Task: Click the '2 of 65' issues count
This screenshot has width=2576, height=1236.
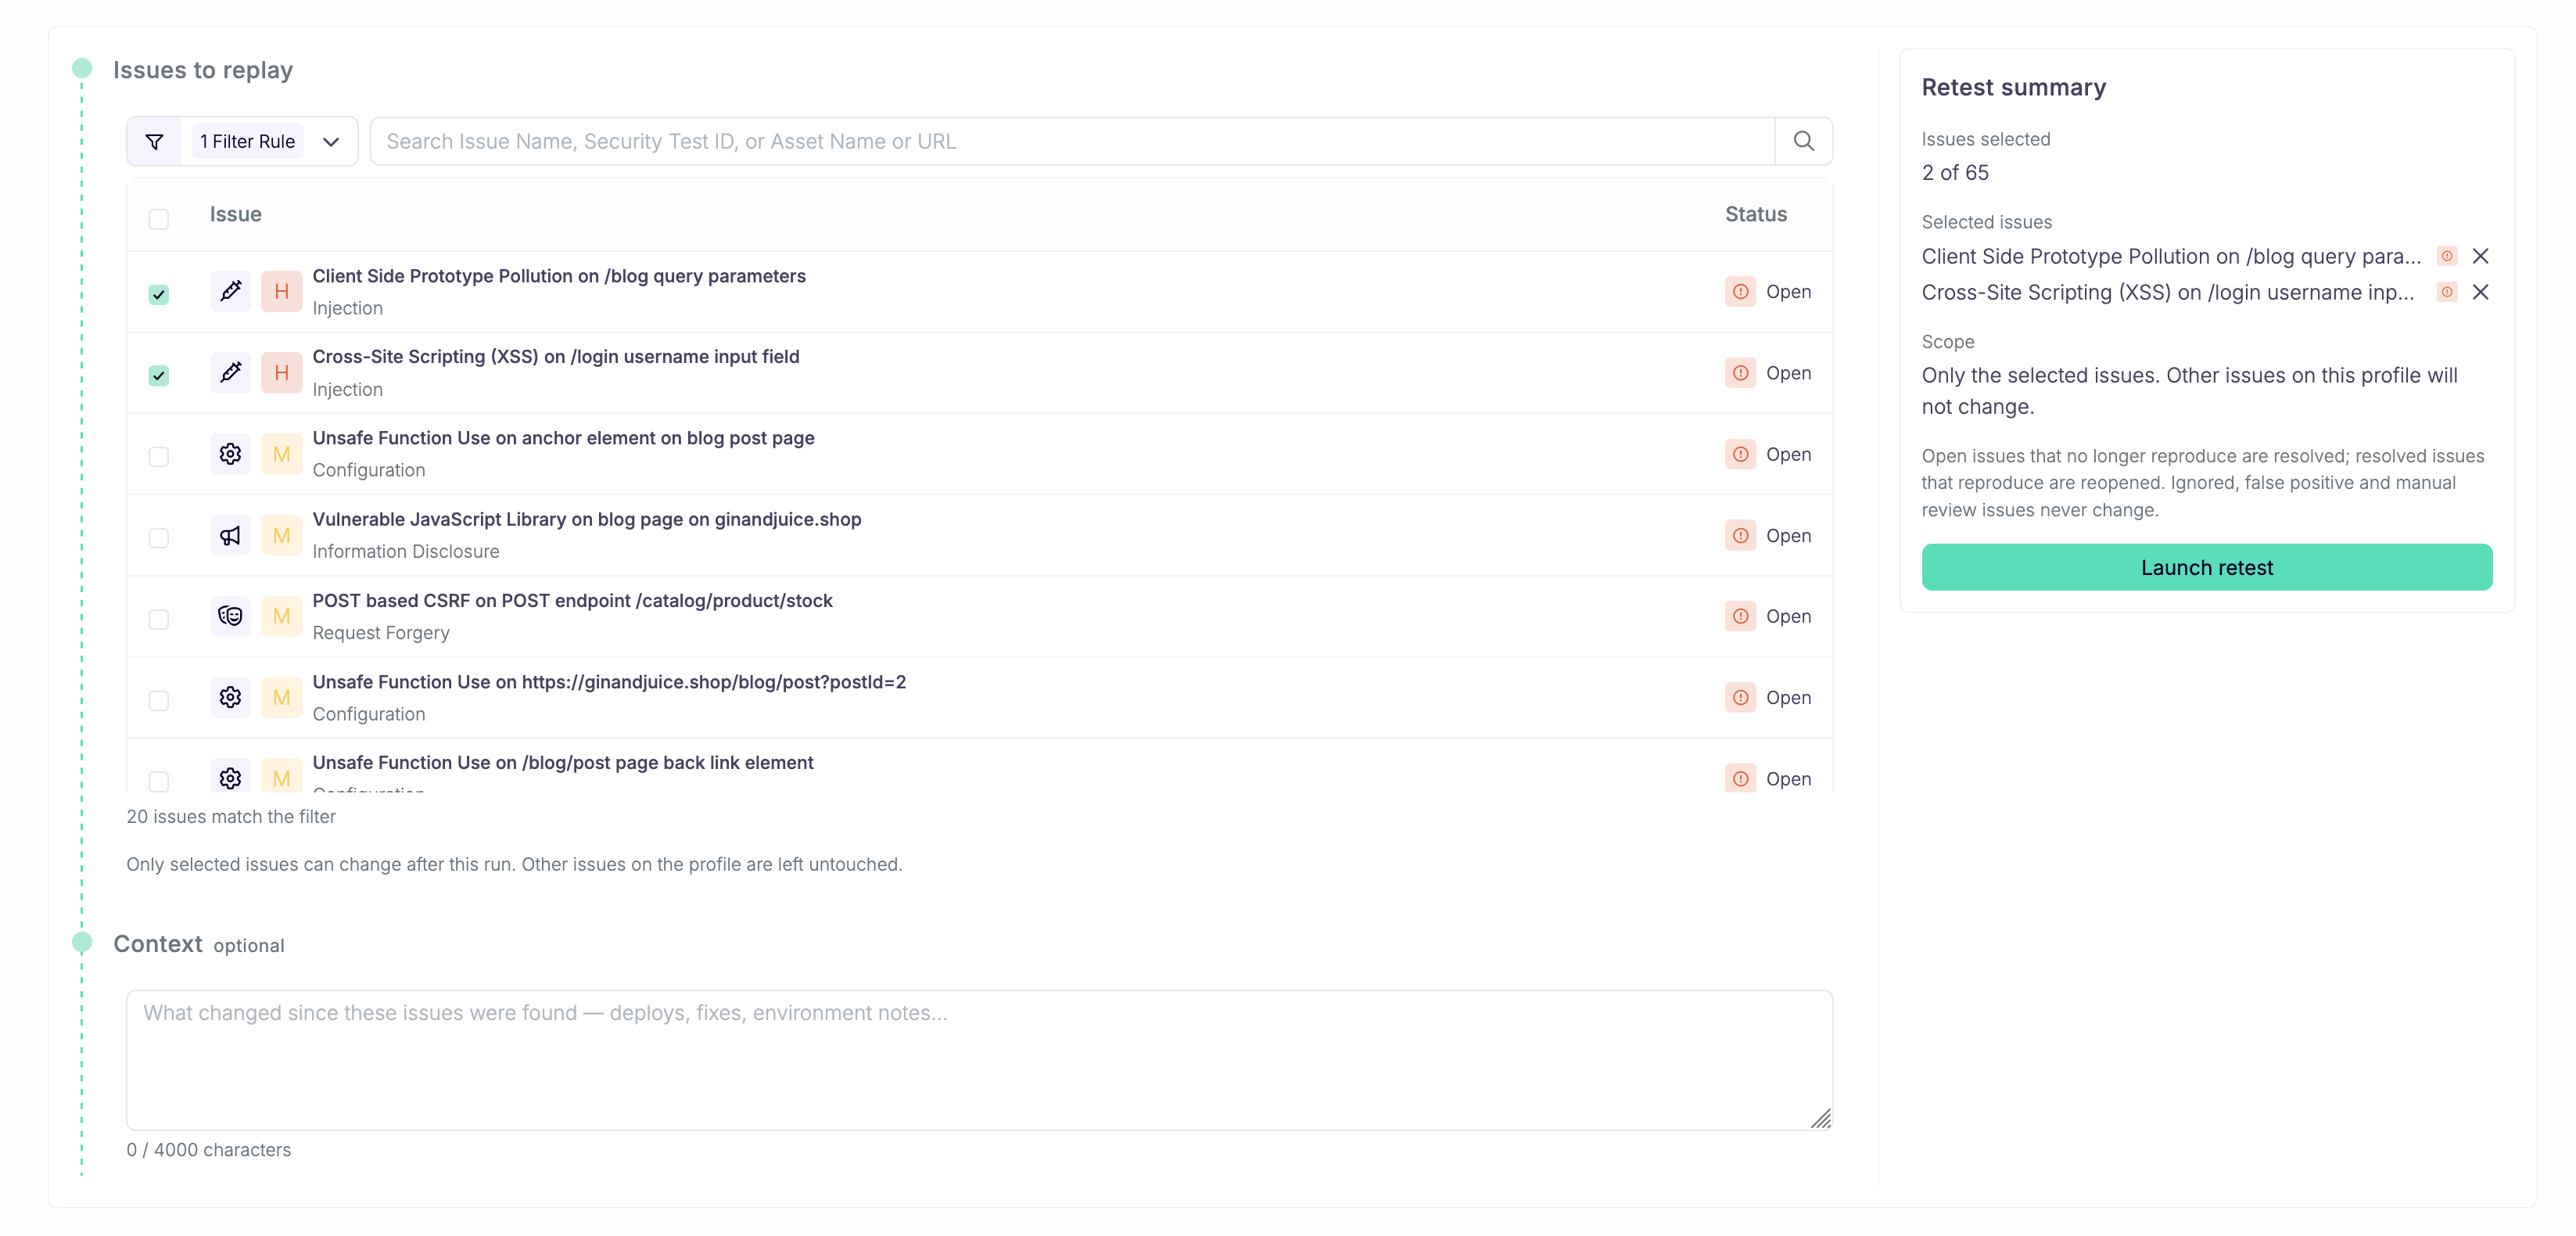Action: (x=1955, y=173)
